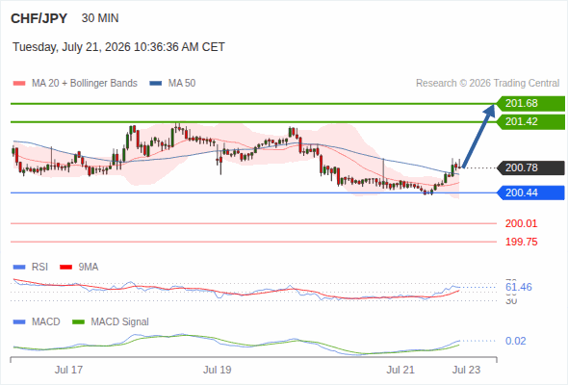Click the MACD Signal legend label

pos(120,322)
